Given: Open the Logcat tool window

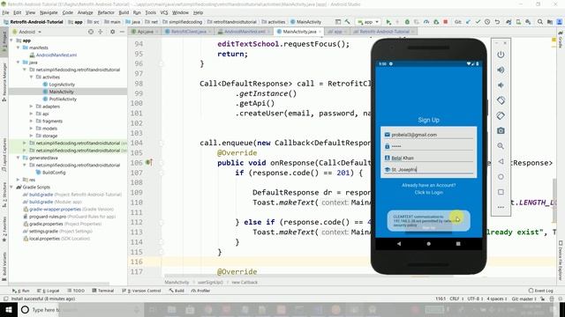Looking at the screenshot, I should point(49,291).
